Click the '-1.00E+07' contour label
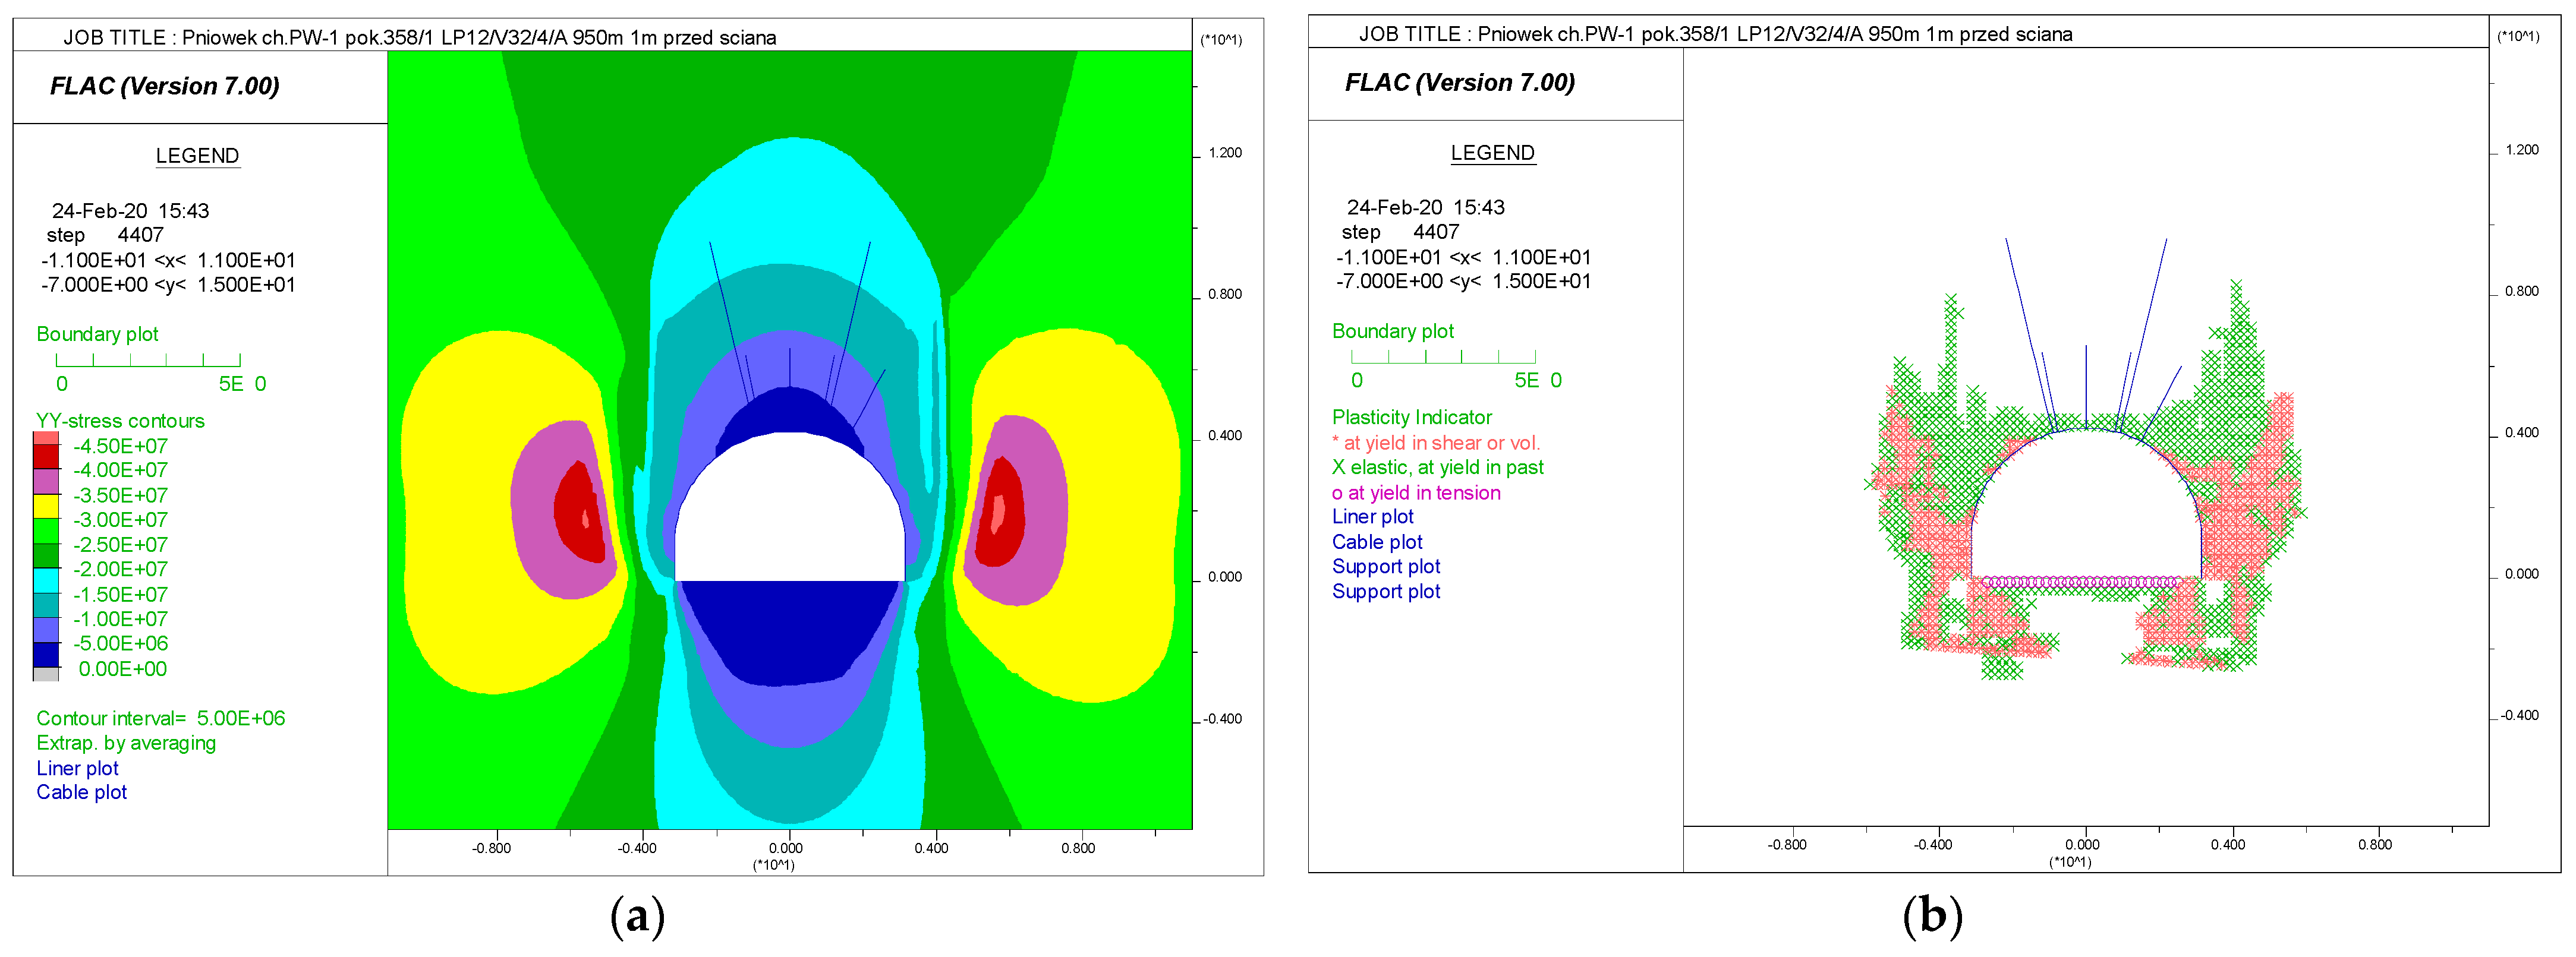 [121, 620]
